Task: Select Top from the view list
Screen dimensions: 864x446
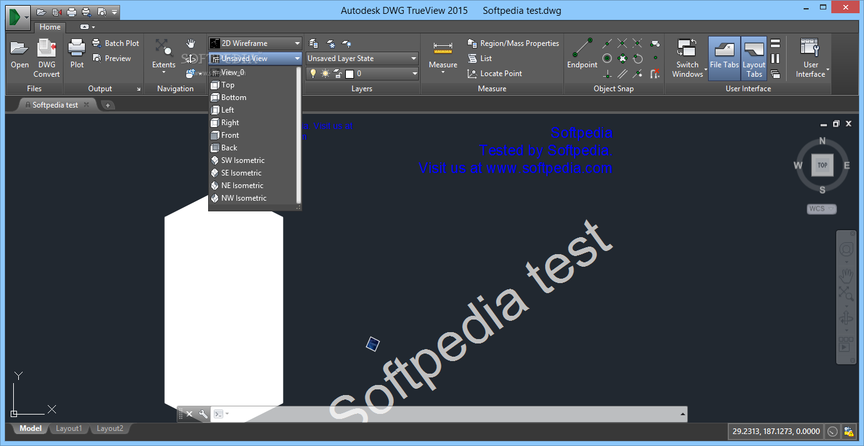Action: [252, 85]
